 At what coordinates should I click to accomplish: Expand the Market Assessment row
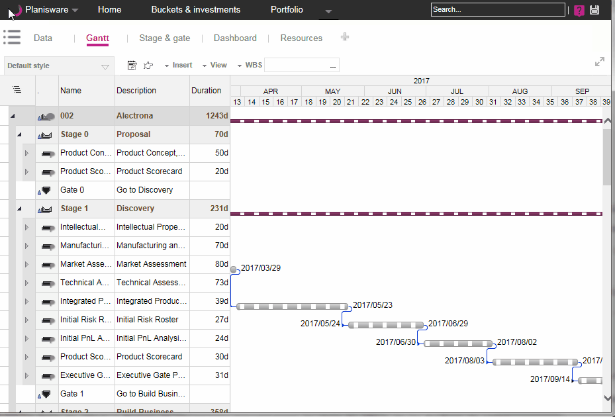point(26,264)
